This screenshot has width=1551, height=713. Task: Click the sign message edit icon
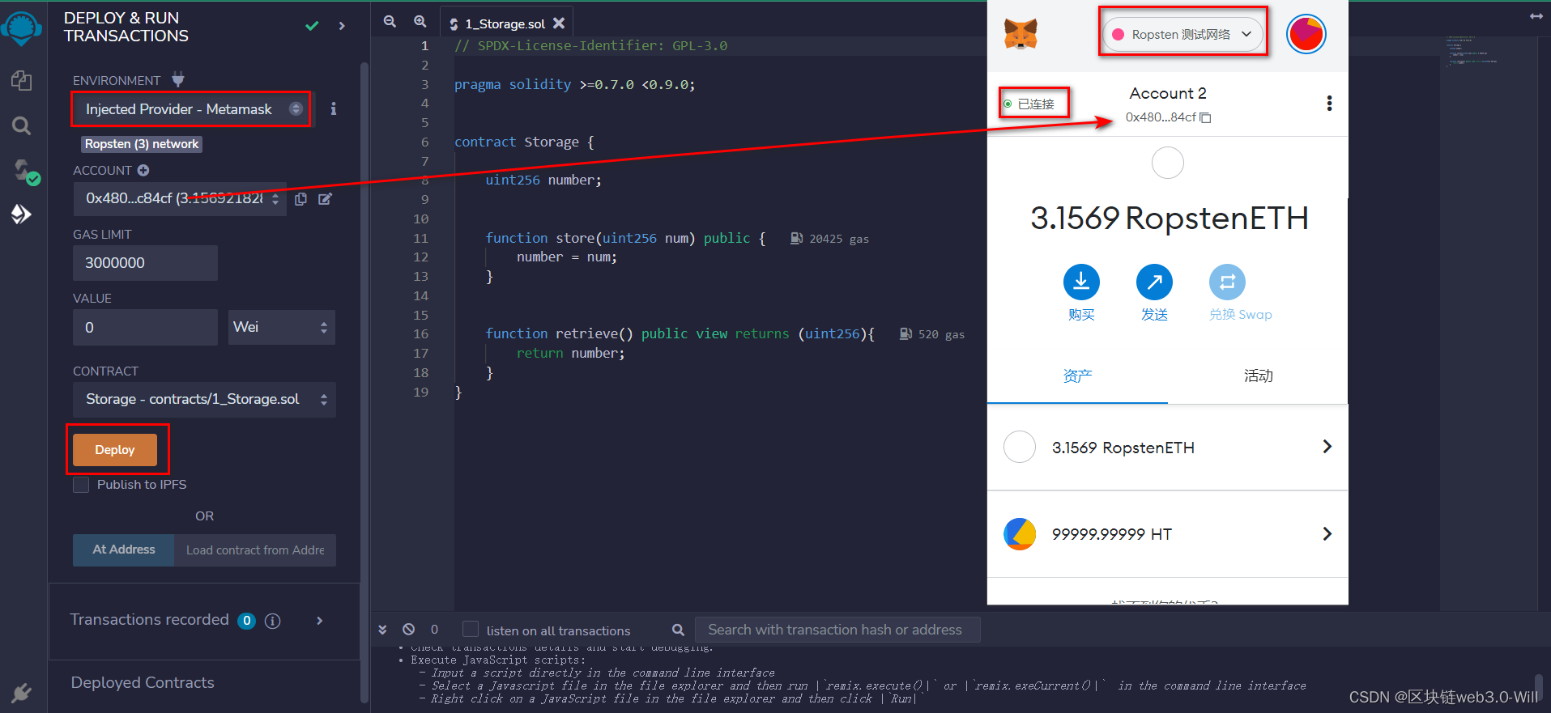point(325,199)
